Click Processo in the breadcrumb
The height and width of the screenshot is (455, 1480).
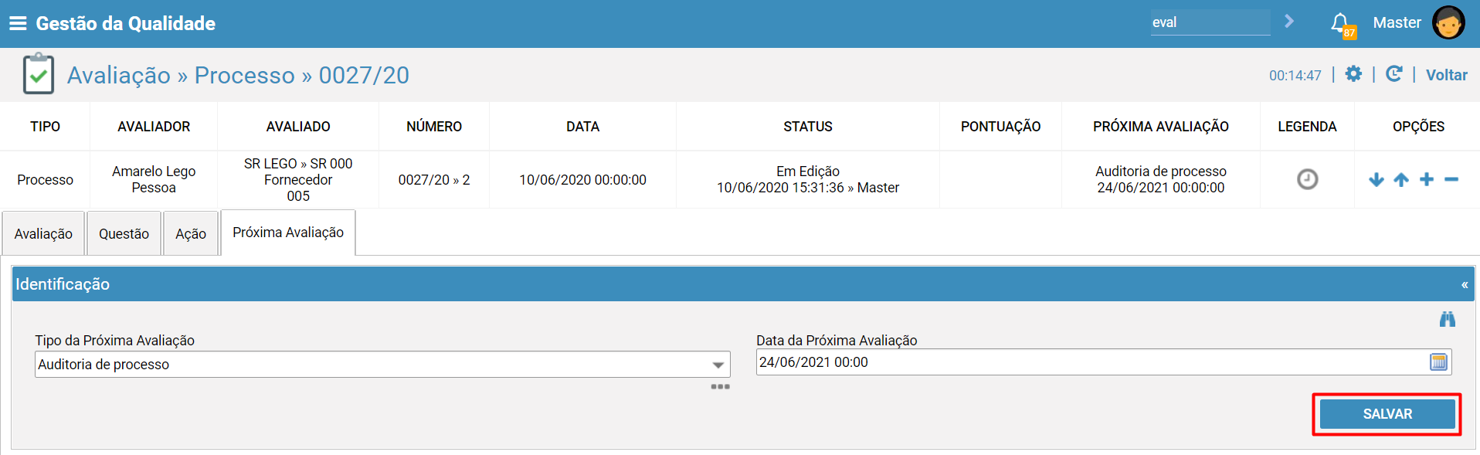(244, 75)
